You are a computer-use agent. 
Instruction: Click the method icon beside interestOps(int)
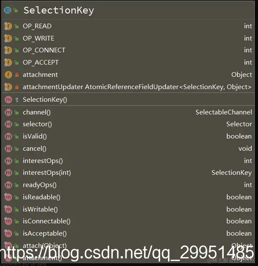pyautogui.click(x=8, y=173)
